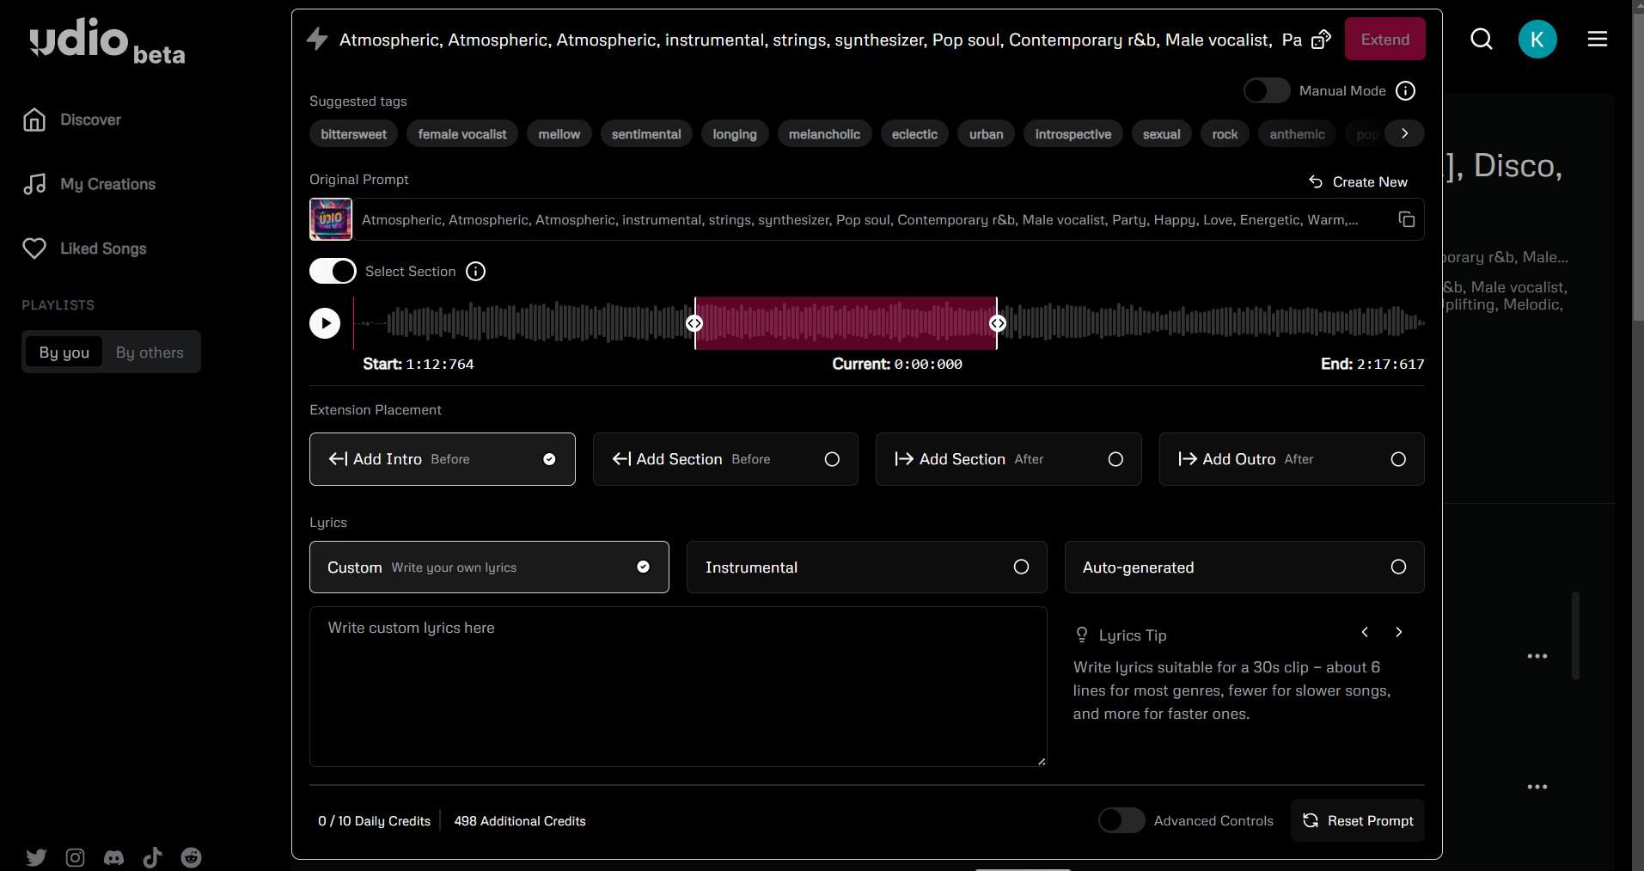Add the mellow tag
1644x871 pixels.
(559, 134)
